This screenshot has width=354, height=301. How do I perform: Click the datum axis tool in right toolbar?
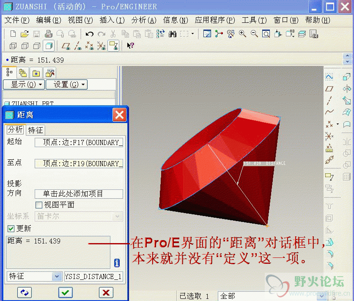tap(329, 101)
